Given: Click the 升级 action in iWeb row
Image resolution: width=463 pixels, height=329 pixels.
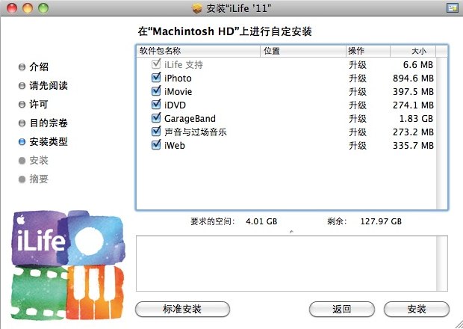Looking at the screenshot, I should pyautogui.click(x=358, y=146).
